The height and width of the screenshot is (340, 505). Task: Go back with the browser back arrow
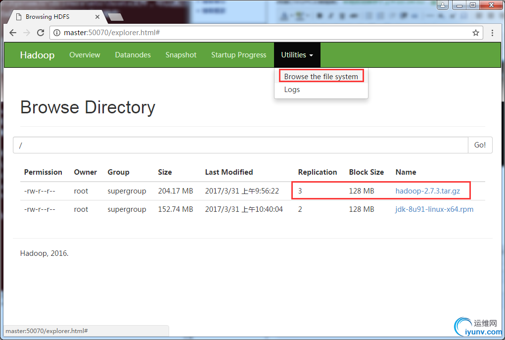pos(12,33)
